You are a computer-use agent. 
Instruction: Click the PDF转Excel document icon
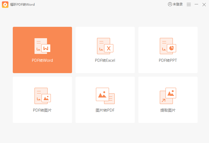105,46
